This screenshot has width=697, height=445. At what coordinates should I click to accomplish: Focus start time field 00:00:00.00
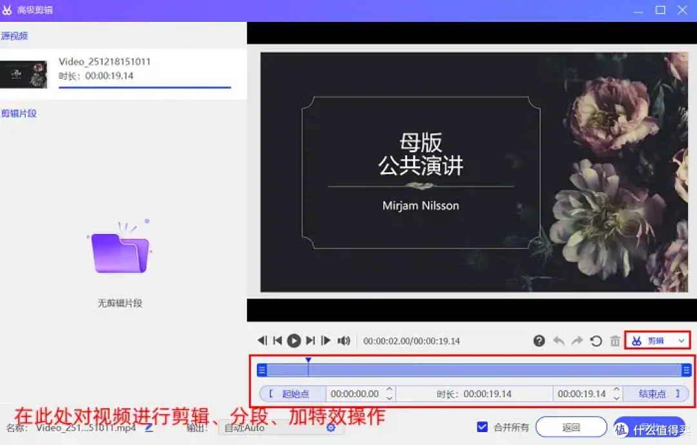pos(355,394)
